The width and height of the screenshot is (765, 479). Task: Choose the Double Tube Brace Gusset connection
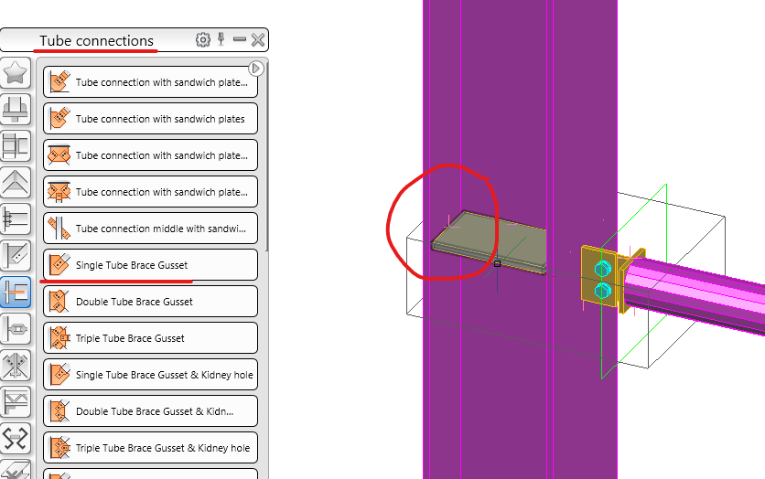[150, 301]
